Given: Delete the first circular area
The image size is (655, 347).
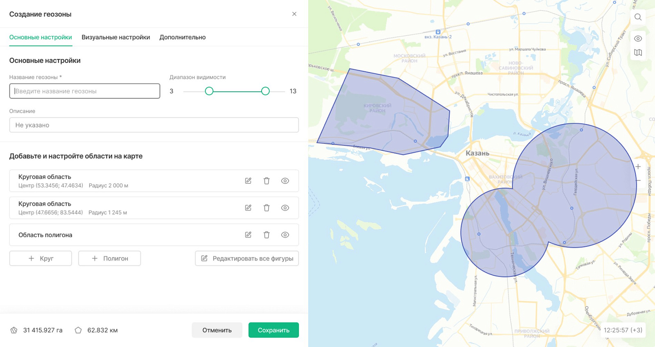Looking at the screenshot, I should (x=267, y=181).
